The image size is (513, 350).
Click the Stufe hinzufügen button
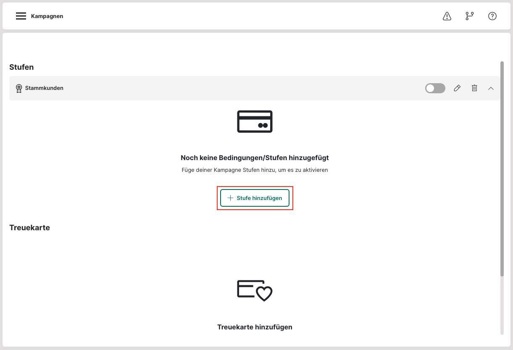(x=255, y=198)
